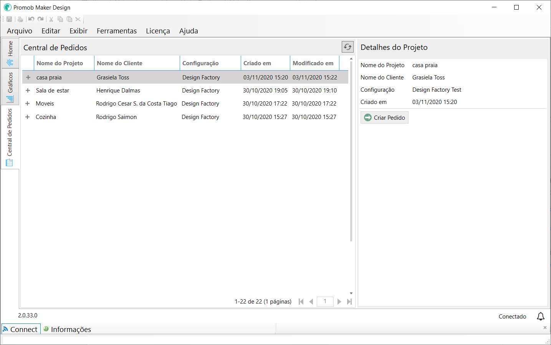Click the print icon in toolbar

click(x=20, y=19)
